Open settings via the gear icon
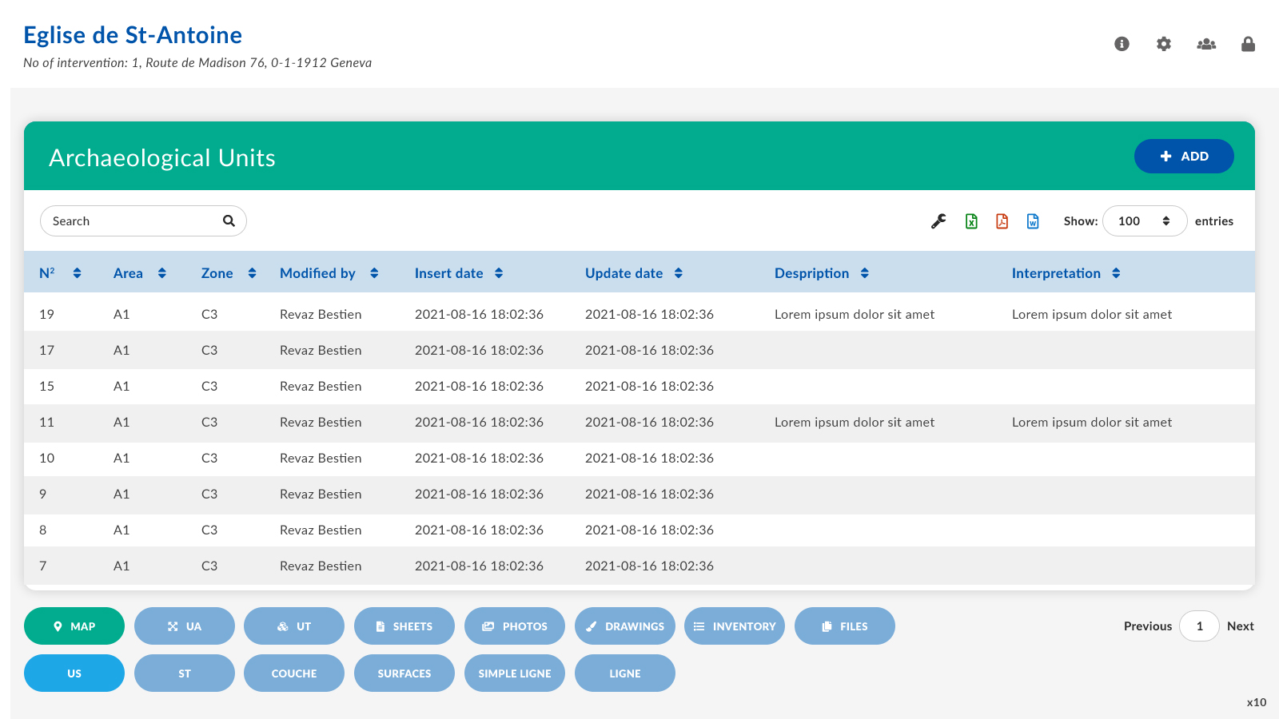1279x719 pixels. (x=1164, y=44)
